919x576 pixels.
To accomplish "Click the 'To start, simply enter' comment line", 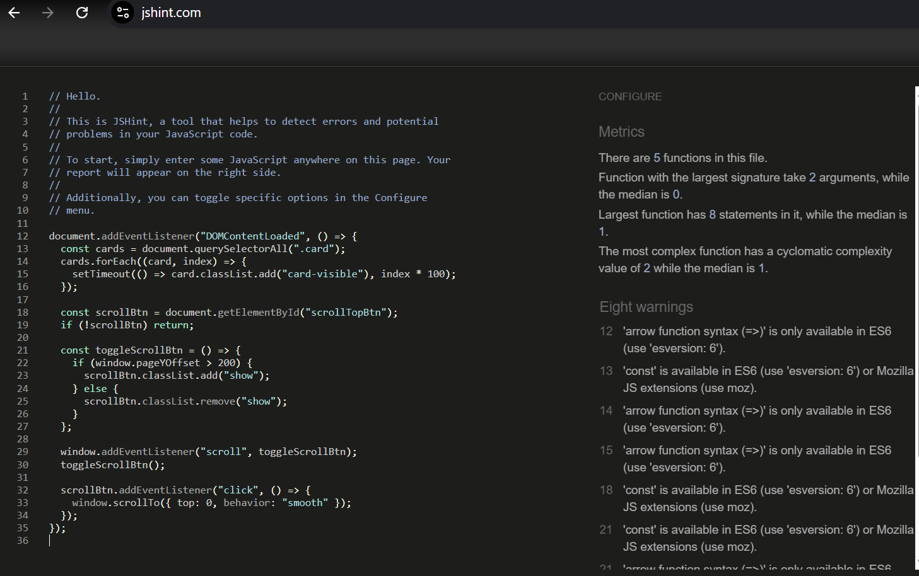I will coord(250,160).
